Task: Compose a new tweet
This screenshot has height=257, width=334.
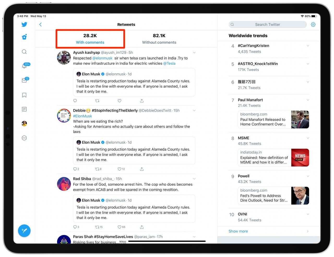Action: coord(24,231)
